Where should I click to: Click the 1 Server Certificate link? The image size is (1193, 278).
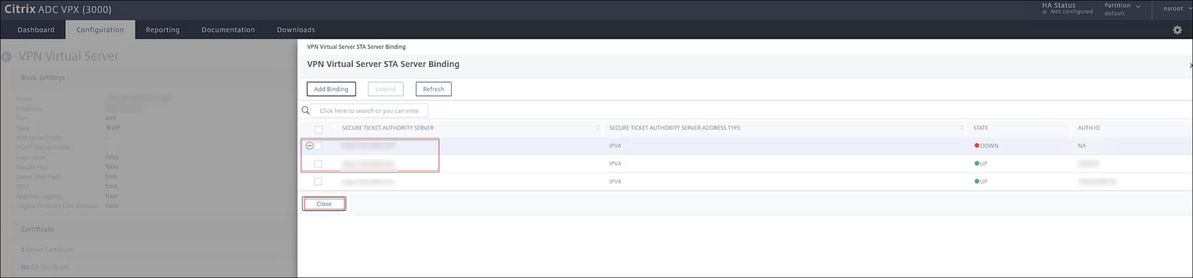[x=47, y=250]
